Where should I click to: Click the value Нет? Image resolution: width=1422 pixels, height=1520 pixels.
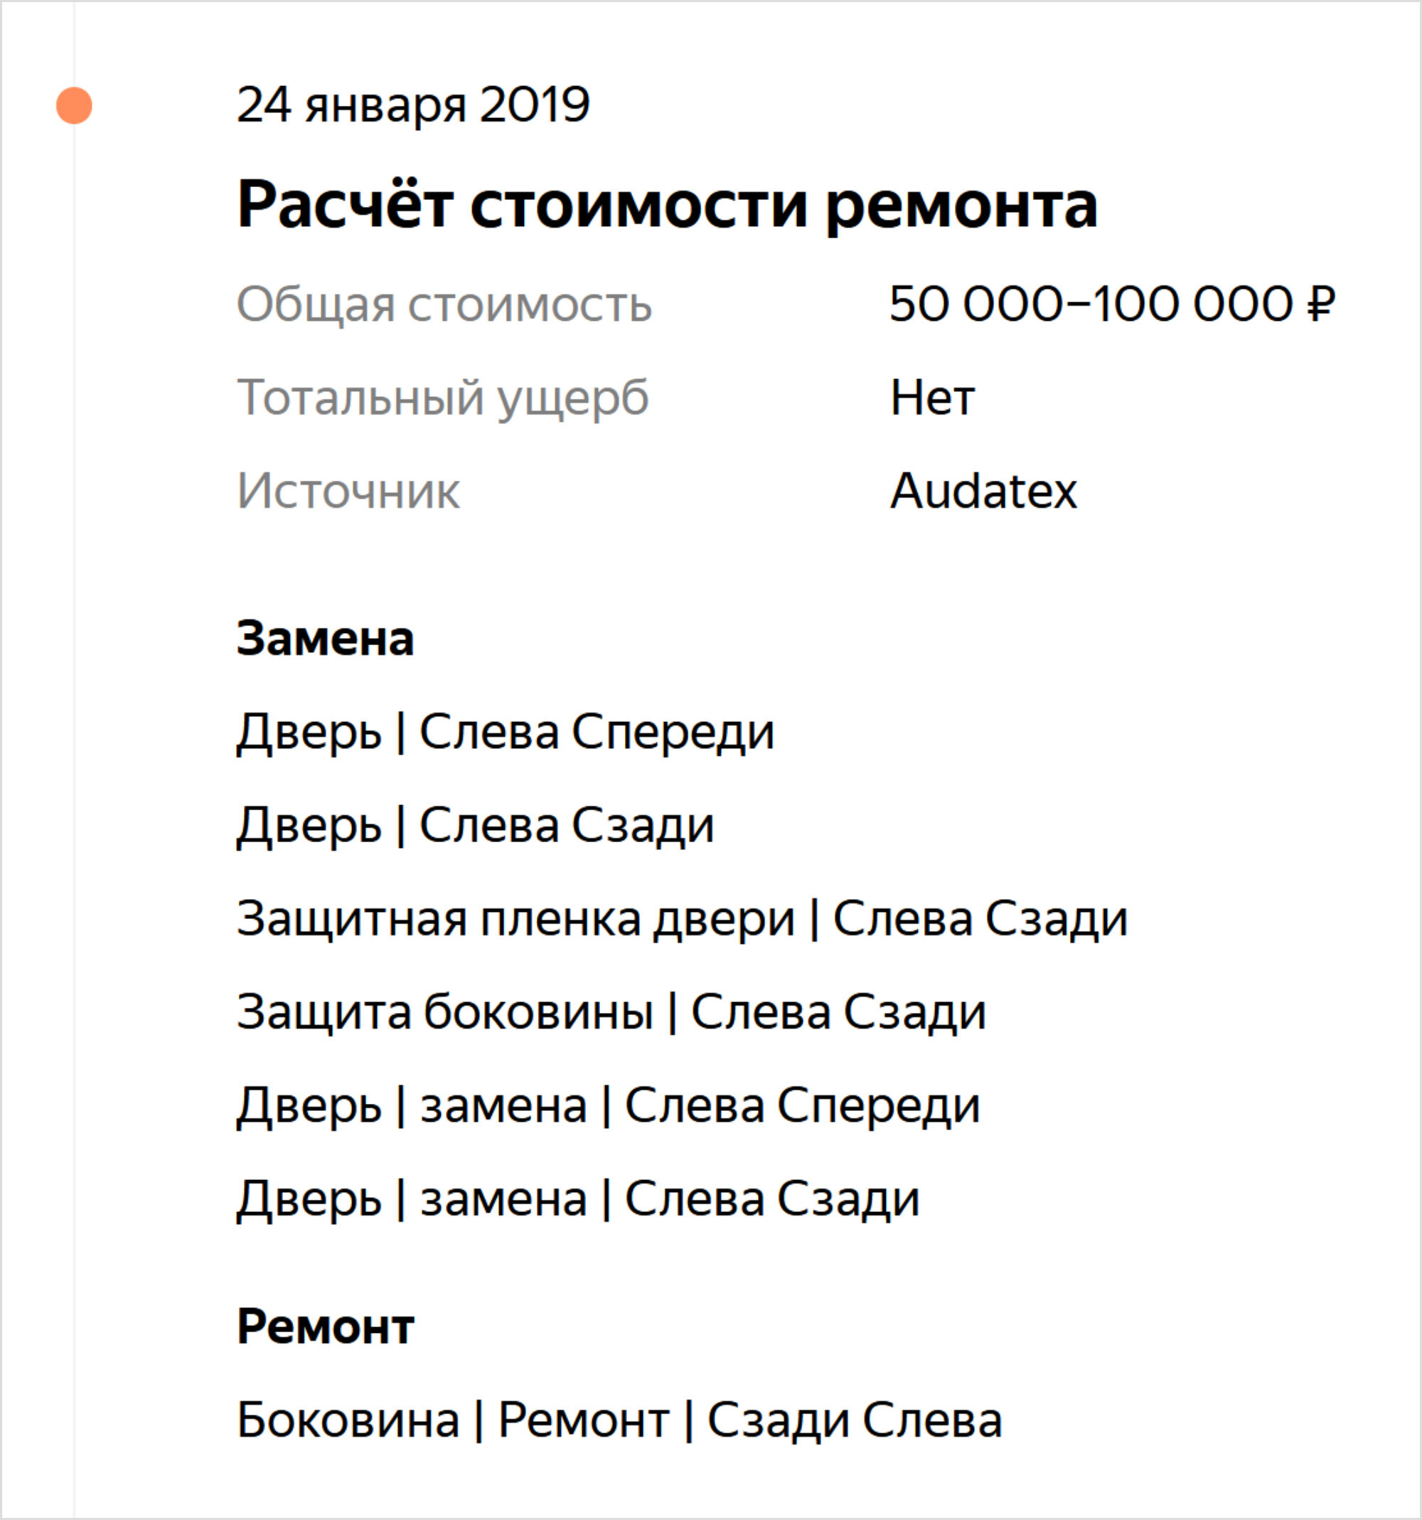click(932, 398)
